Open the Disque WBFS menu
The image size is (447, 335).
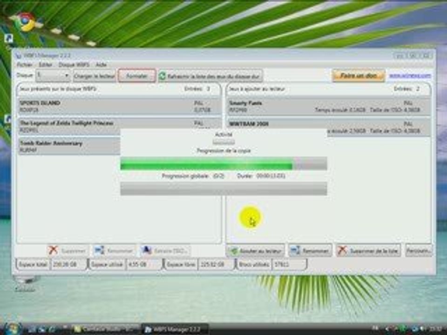click(x=74, y=65)
